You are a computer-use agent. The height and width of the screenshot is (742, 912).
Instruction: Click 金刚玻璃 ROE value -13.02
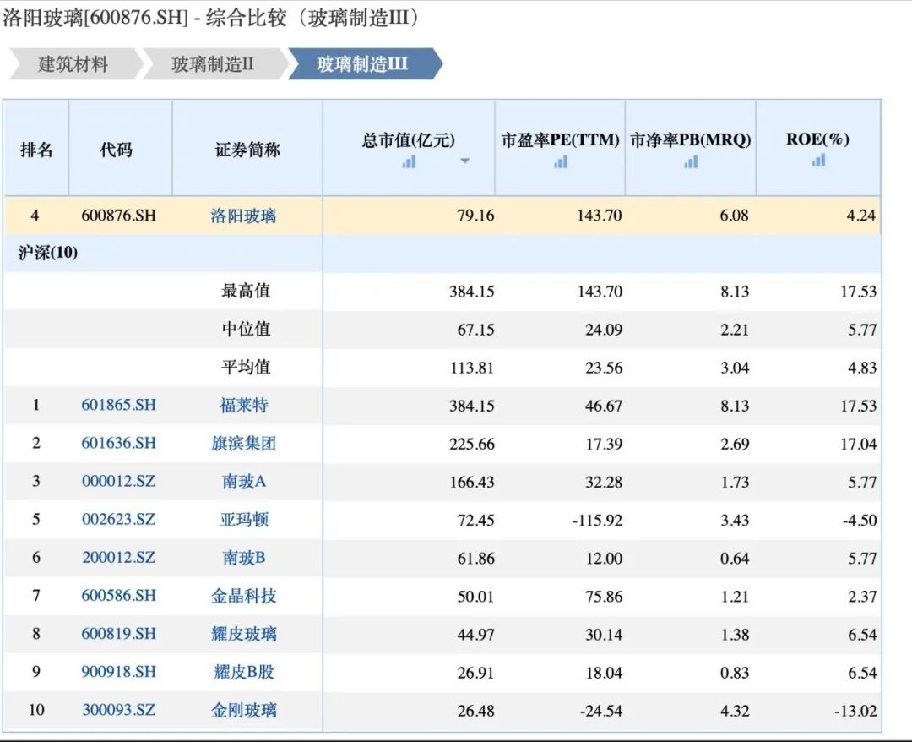point(855,711)
